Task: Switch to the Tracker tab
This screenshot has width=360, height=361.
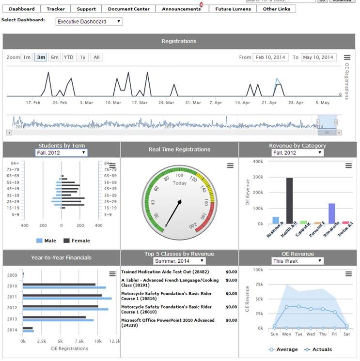Action: (56, 9)
